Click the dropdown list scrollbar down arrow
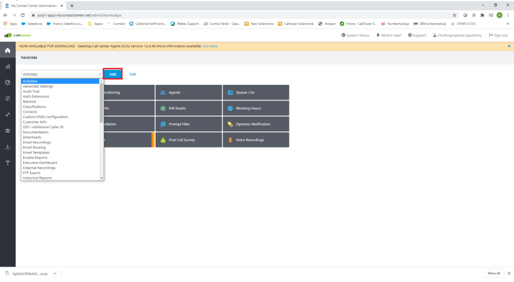Viewport: 514px width, 282px height. [x=102, y=178]
